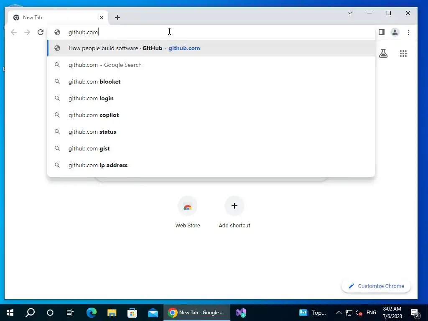Close the New Tab tab
Viewport: 428px width, 321px height.
tap(102, 18)
